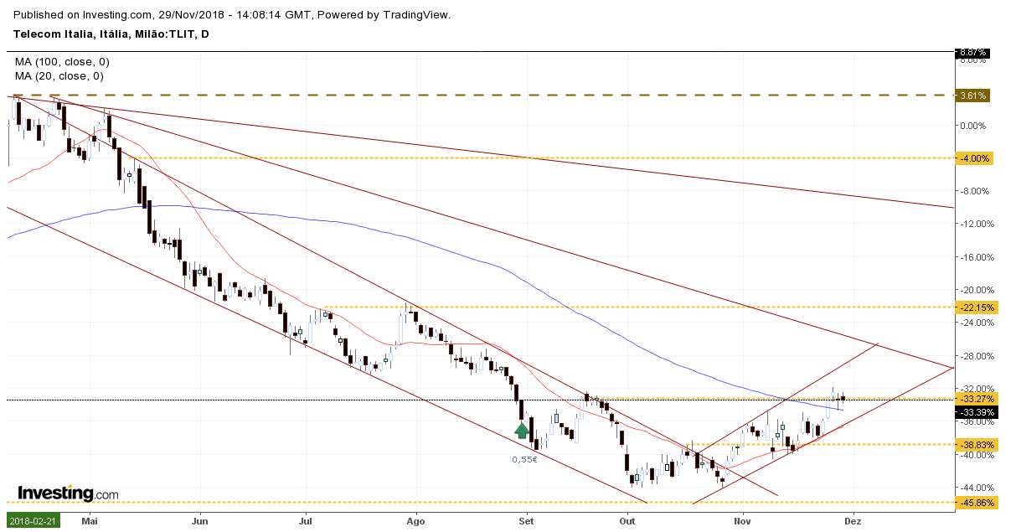Click the Set month on time axis
The image size is (1016, 532).
527,520
